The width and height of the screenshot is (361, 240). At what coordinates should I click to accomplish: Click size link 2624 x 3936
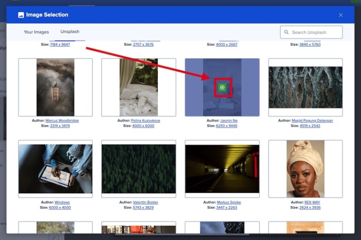(x=310, y=208)
